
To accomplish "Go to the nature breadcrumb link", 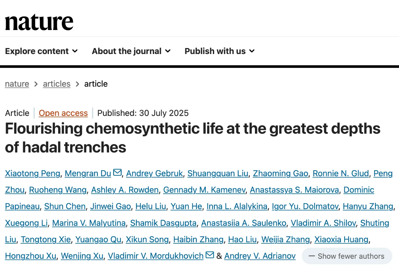I will pyautogui.click(x=17, y=84).
